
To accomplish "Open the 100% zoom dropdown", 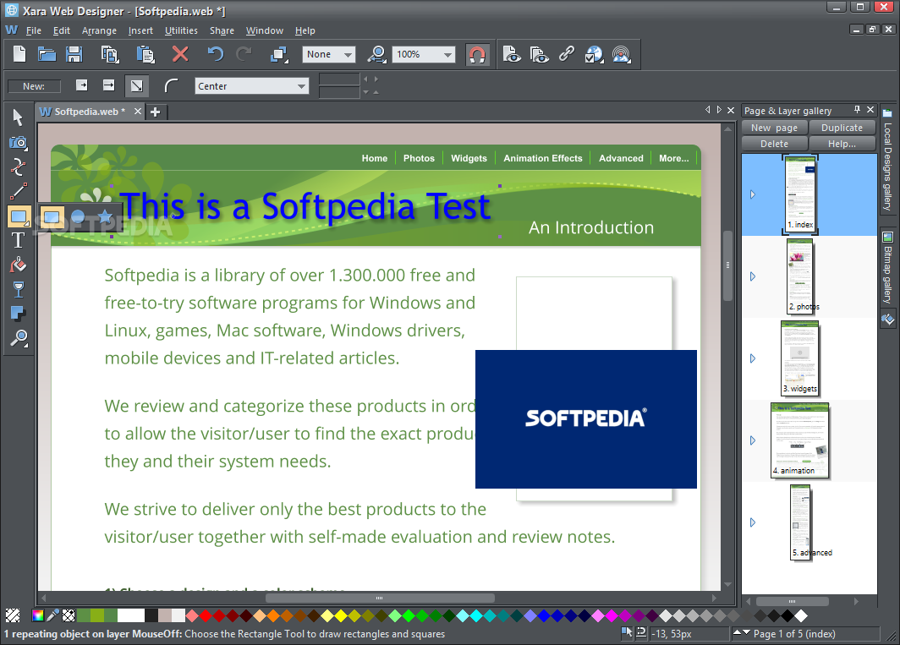I will (x=424, y=54).
